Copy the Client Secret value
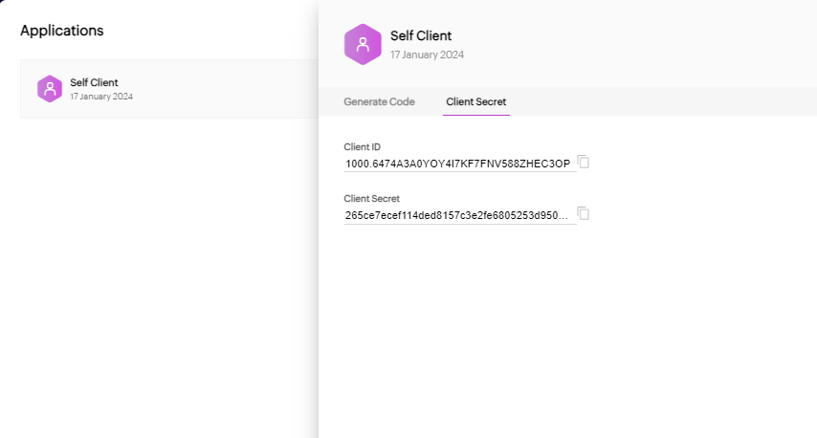 tap(584, 213)
